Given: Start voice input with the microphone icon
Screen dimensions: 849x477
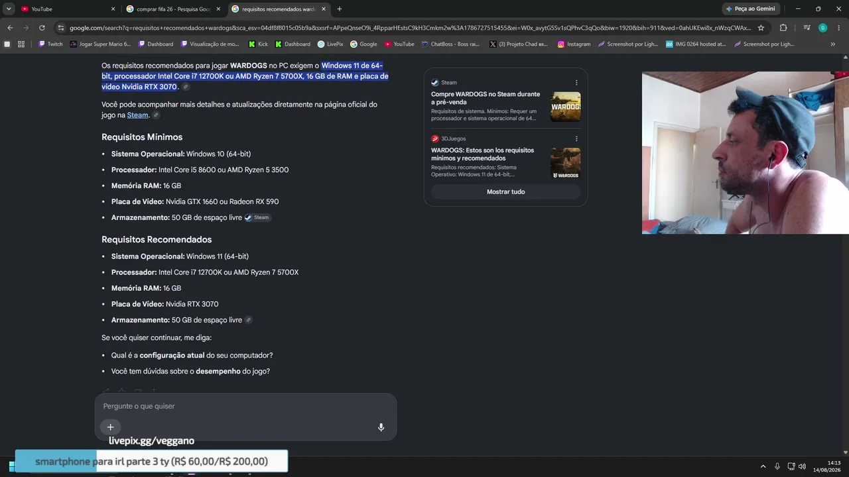Looking at the screenshot, I should pyautogui.click(x=381, y=427).
